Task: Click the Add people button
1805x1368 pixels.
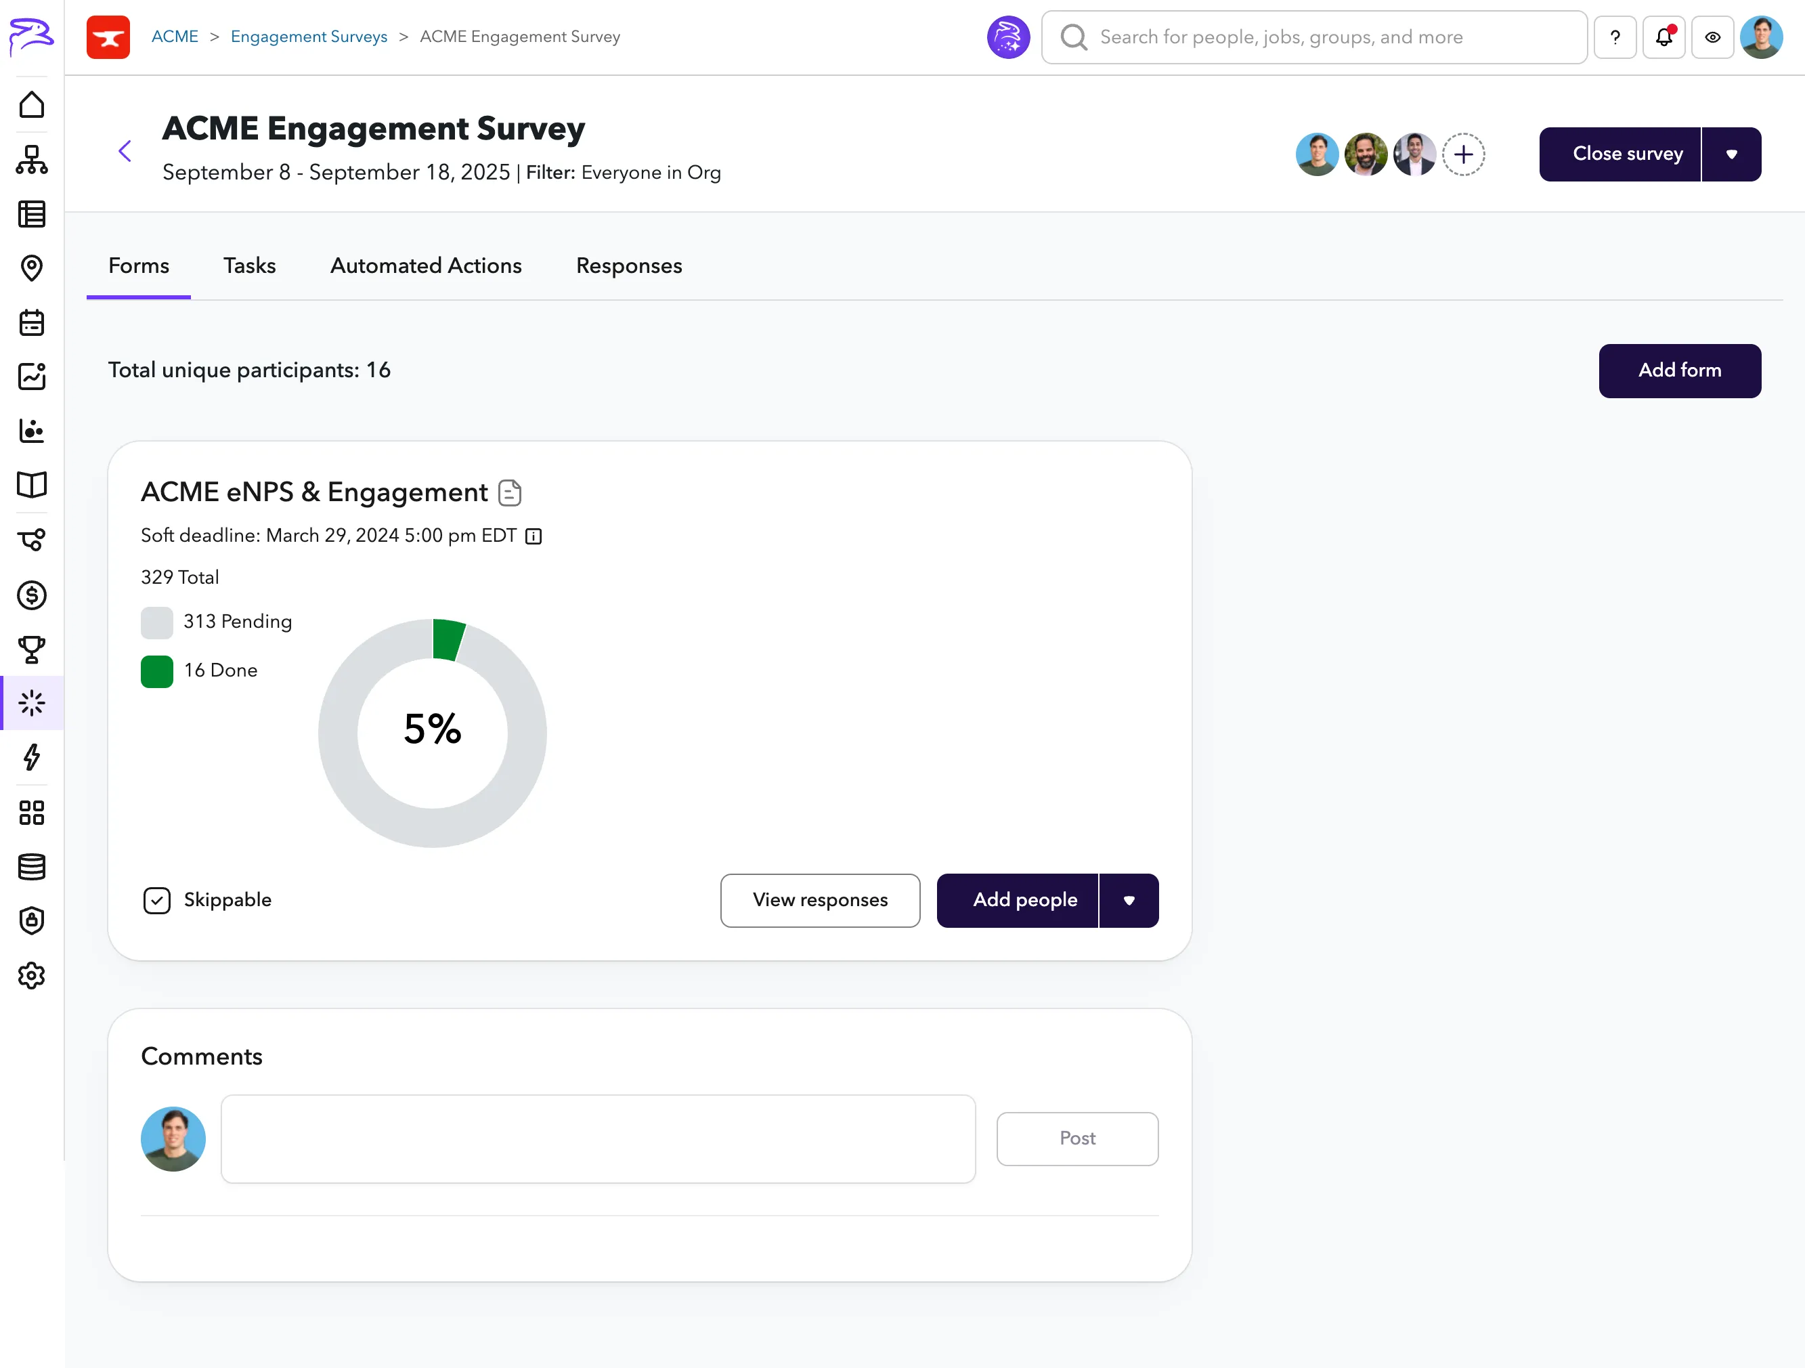Action: 1018,900
